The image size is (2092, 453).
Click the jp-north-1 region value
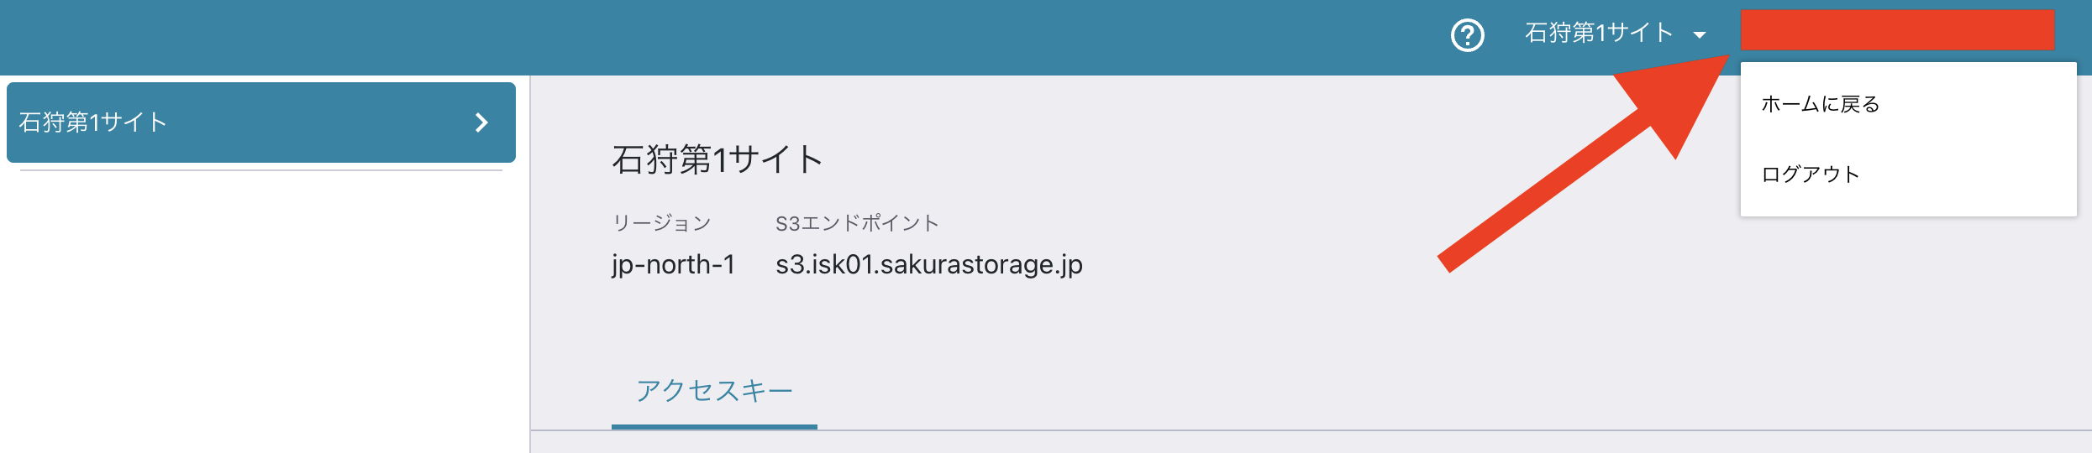(673, 264)
